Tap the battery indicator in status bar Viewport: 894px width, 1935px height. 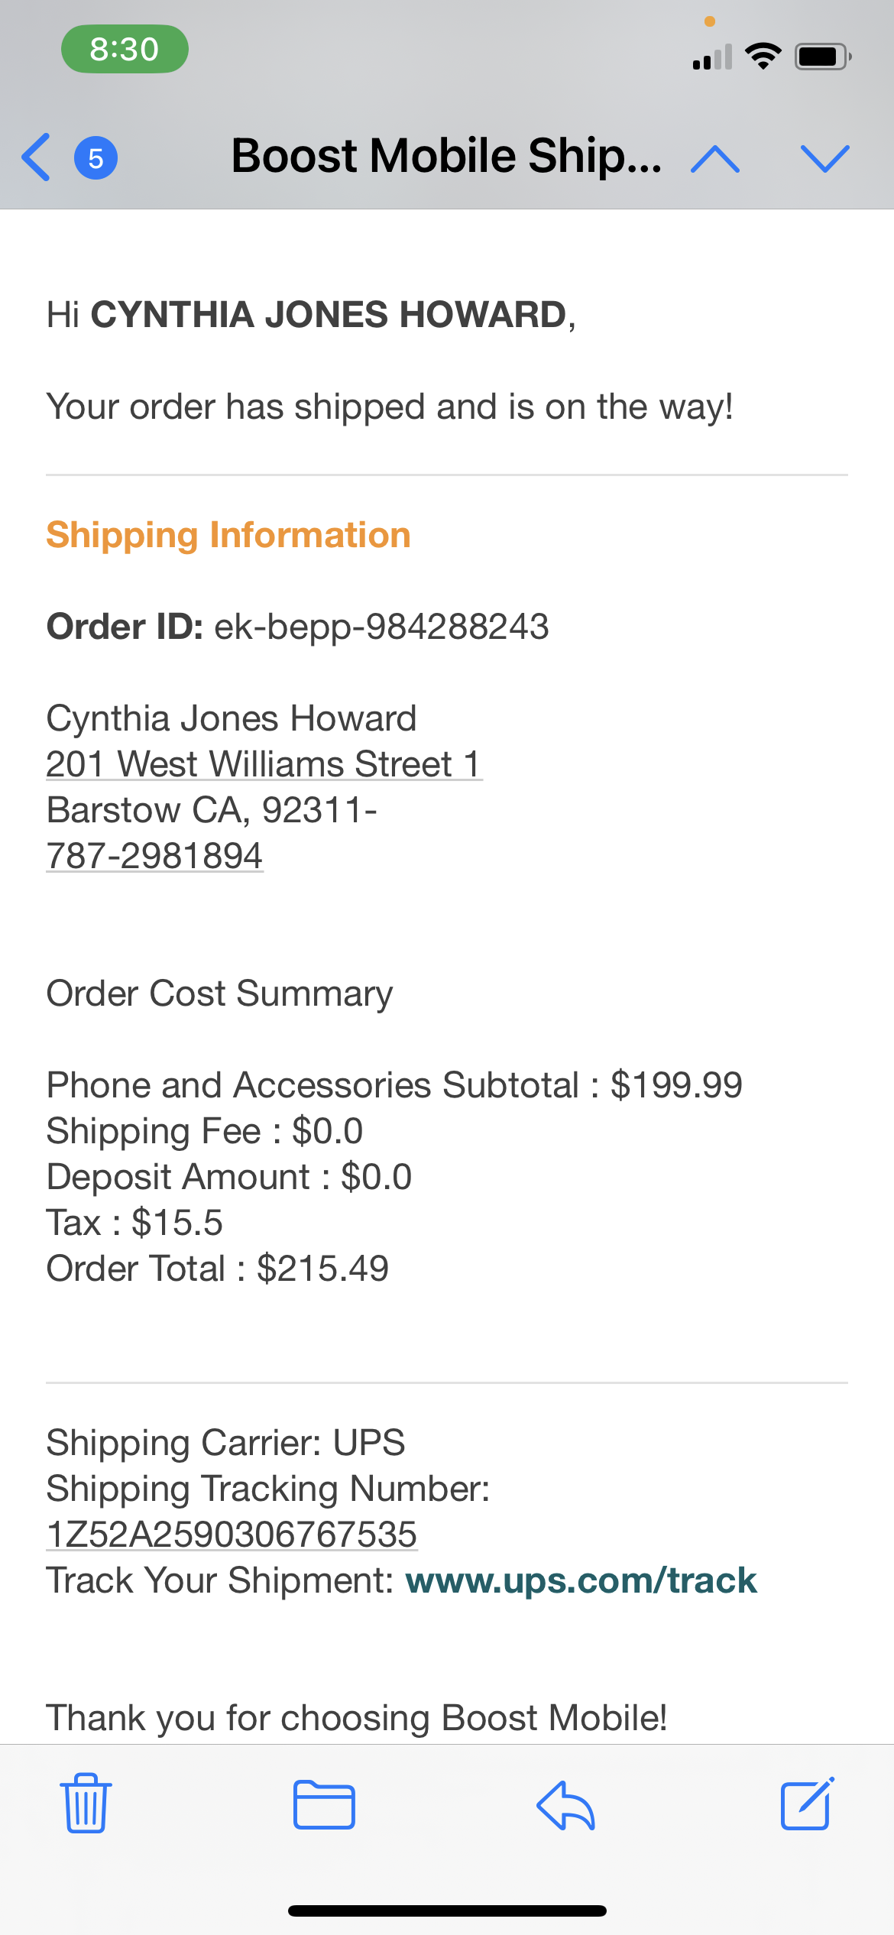click(822, 57)
